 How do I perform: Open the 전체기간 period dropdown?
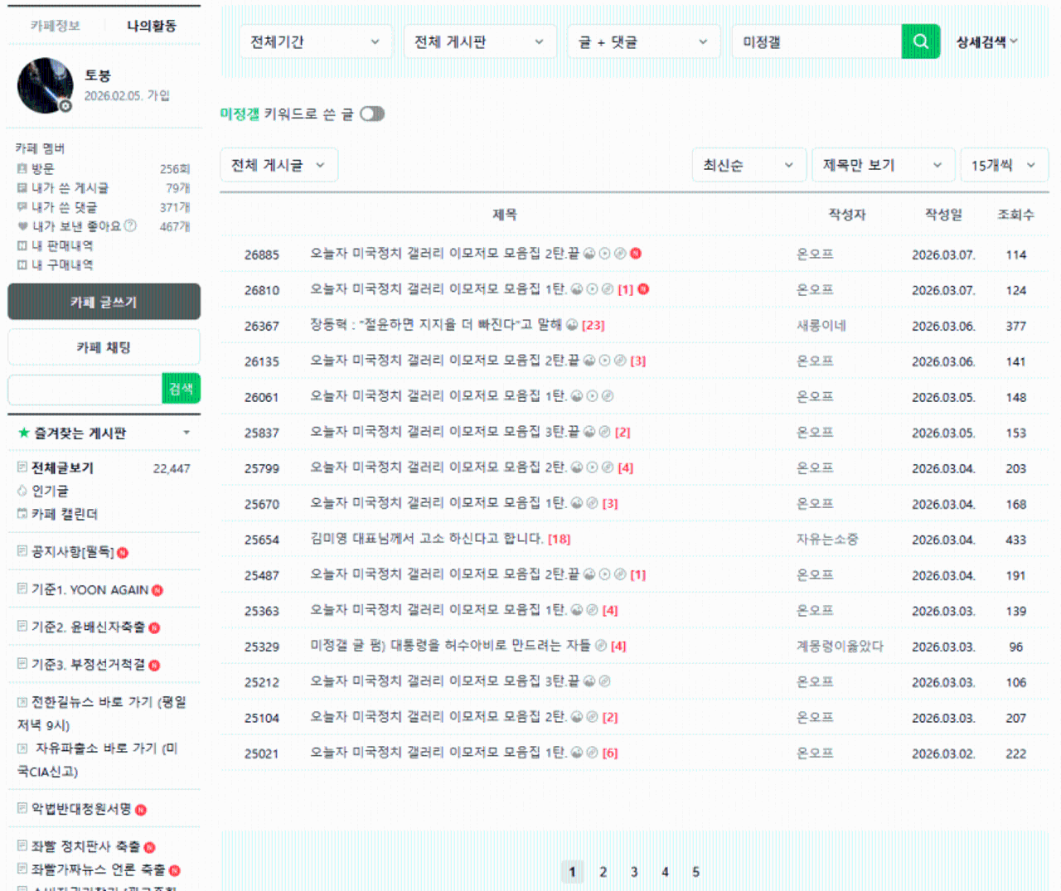tap(315, 41)
